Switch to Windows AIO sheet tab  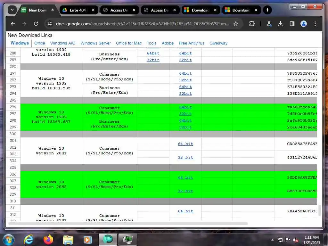point(63,43)
